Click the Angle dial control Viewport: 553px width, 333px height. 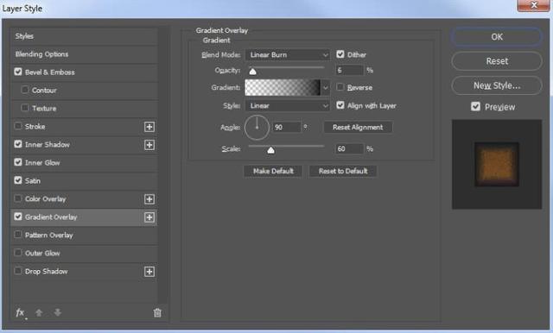click(257, 128)
